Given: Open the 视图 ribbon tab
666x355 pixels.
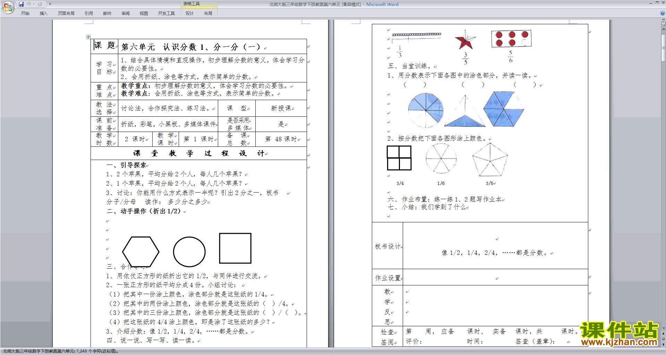Looking at the screenshot, I should pyautogui.click(x=144, y=13).
